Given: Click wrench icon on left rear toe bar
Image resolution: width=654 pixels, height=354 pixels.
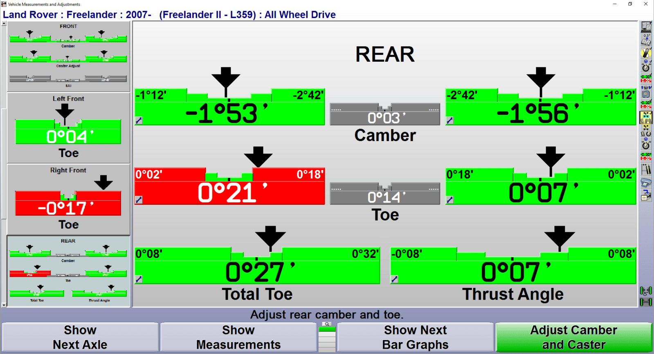Looking at the screenshot, I should 139,200.
